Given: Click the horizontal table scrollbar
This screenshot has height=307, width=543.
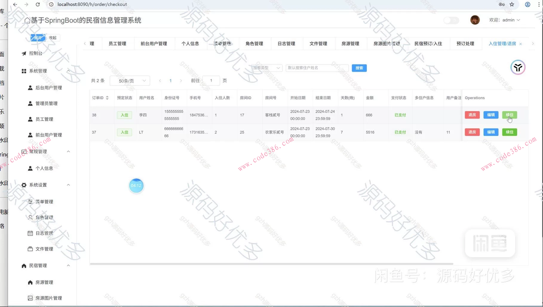Looking at the screenshot, I should pos(271,264).
